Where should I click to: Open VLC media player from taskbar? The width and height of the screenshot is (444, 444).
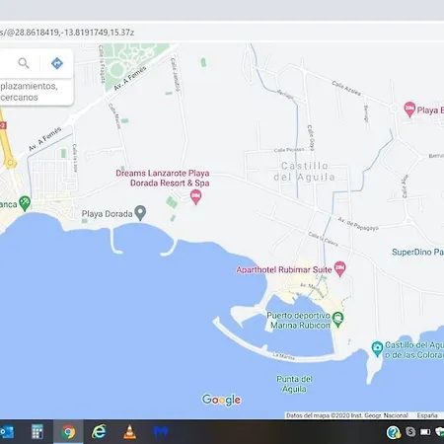coord(129,432)
